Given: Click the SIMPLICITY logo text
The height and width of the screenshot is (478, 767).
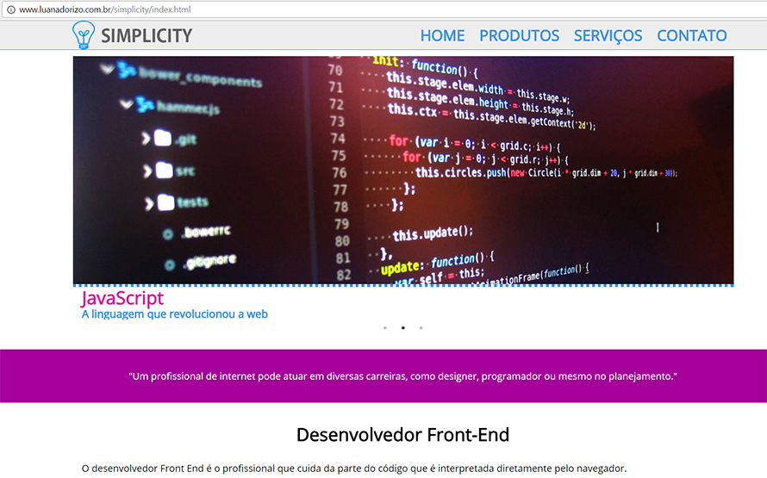Looking at the screenshot, I should pyautogui.click(x=146, y=36).
